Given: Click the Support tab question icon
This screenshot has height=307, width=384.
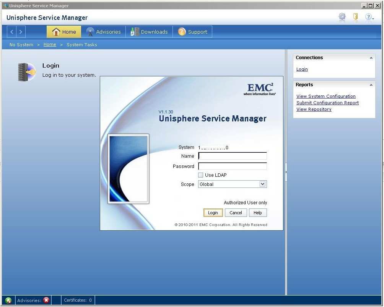Looking at the screenshot, I should click(182, 32).
